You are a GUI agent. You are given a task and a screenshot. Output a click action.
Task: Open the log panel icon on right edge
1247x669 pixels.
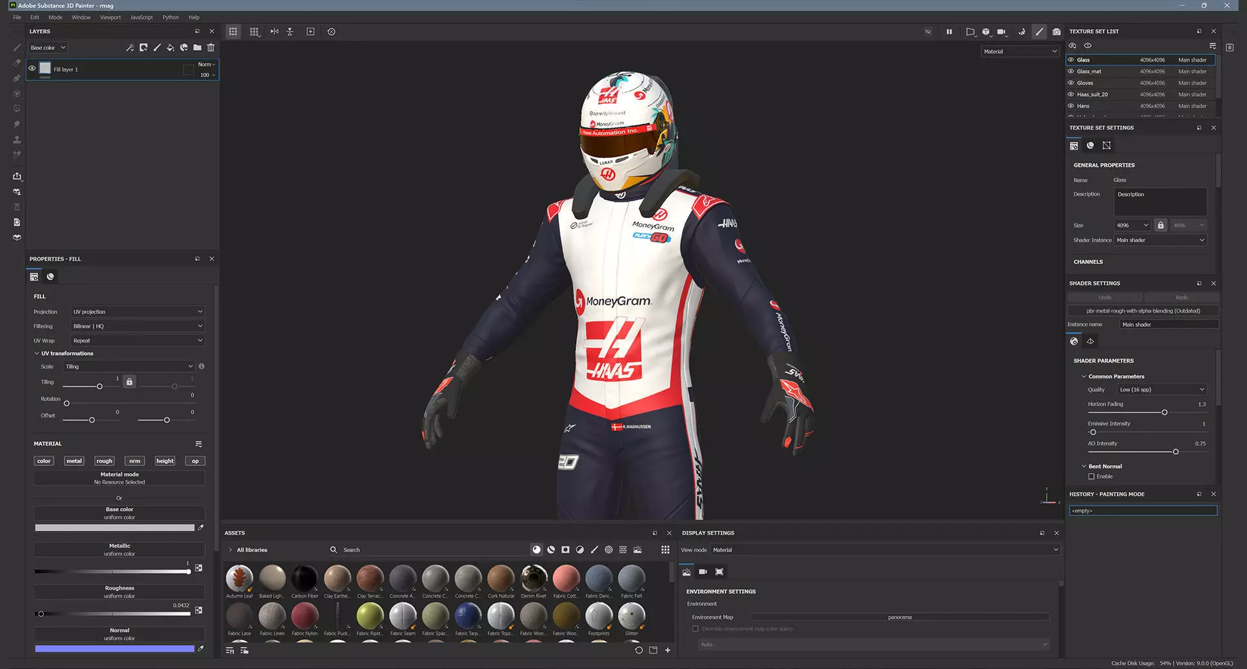tap(1229, 47)
